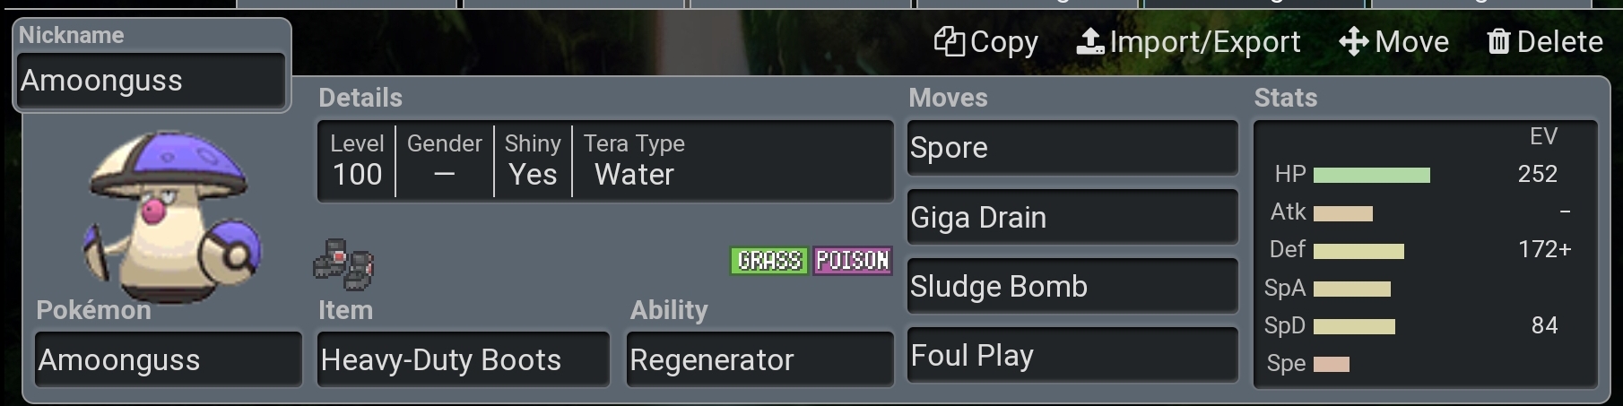Select the Pokémon name field
1623x406 pixels.
(x=168, y=359)
